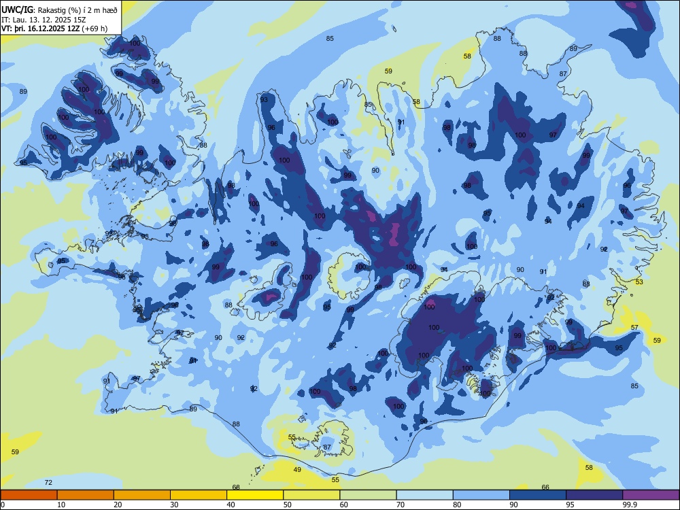Click the humidity value "57" on the map

pos(634,328)
